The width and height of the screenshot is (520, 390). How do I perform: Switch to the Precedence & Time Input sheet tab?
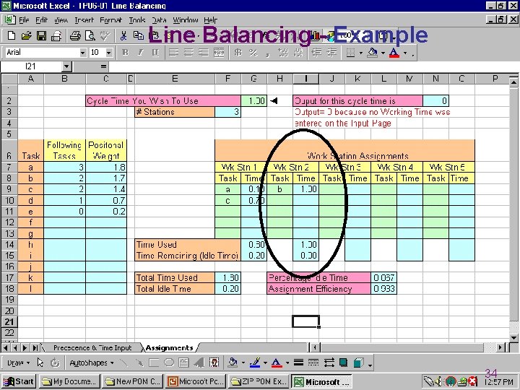pos(92,348)
